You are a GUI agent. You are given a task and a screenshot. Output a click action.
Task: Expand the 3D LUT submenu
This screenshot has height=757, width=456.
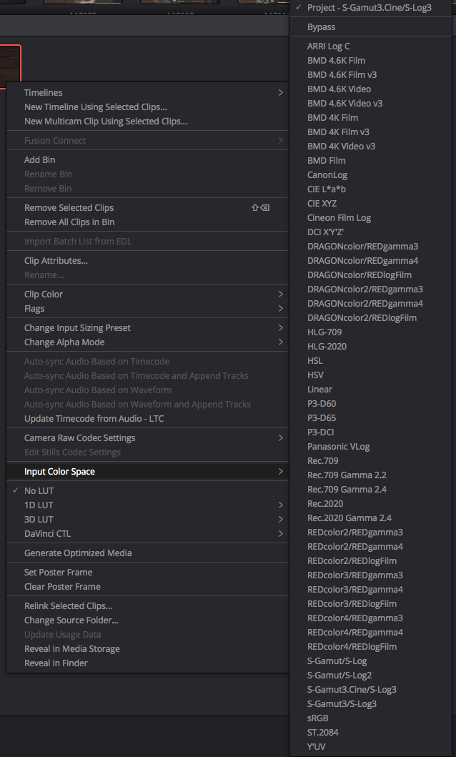39,520
